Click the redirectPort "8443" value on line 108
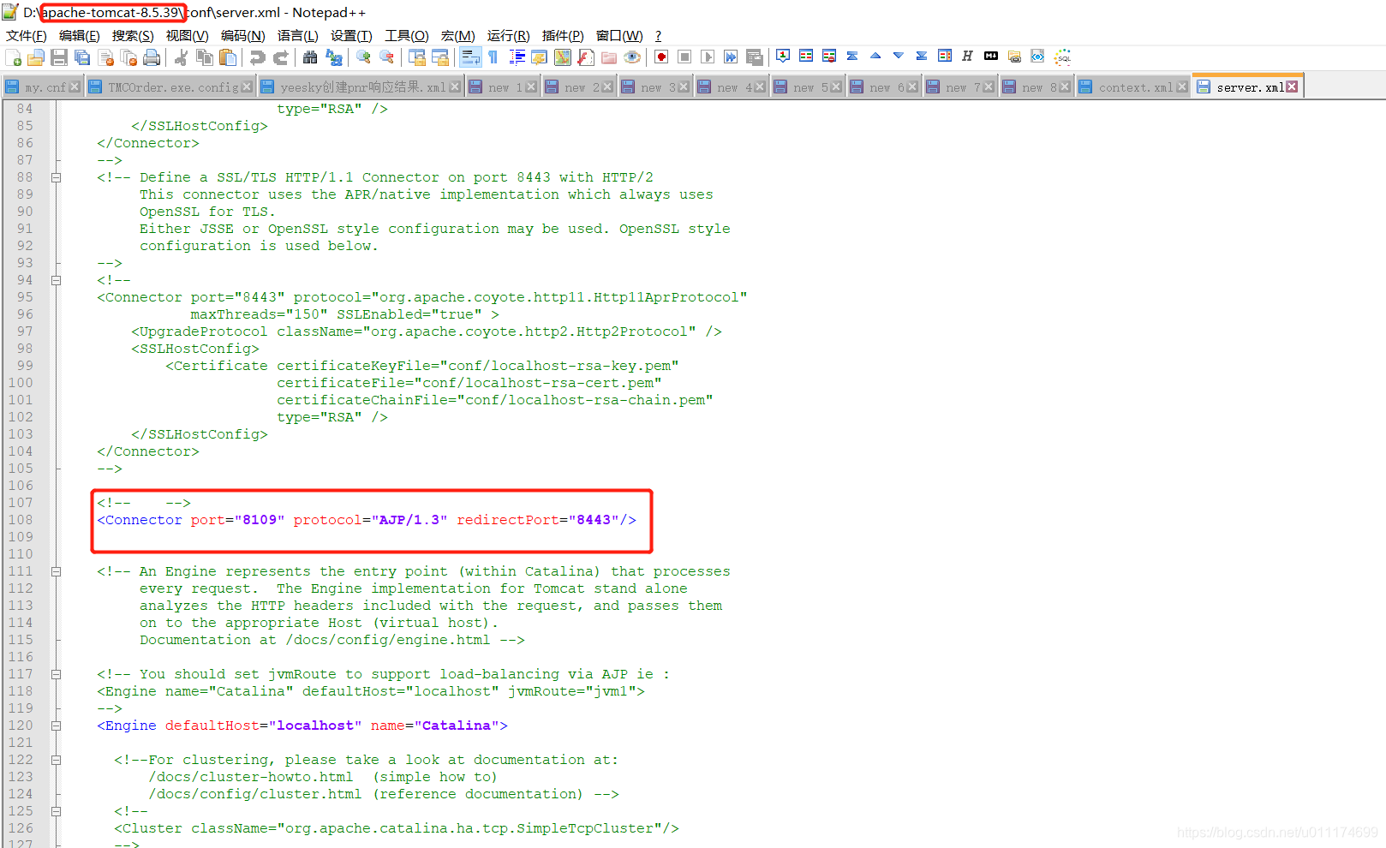Screen dimensions: 1386x848 point(594,520)
